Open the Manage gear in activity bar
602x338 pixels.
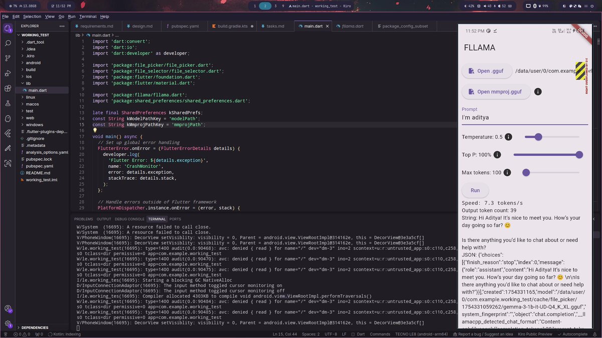pyautogui.click(x=8, y=323)
